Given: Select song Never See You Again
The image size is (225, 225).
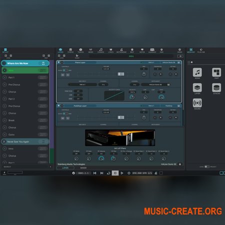Looking at the screenshot, I should point(25,141).
